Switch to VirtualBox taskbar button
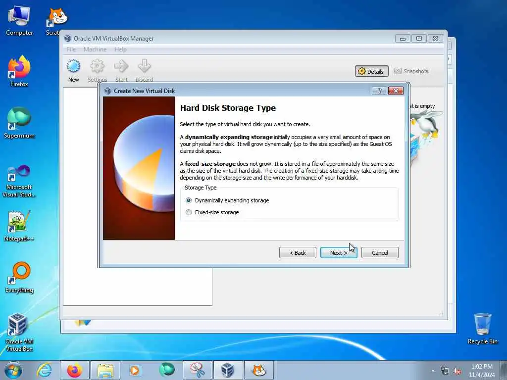Screen dimensions: 507x380 228,370
